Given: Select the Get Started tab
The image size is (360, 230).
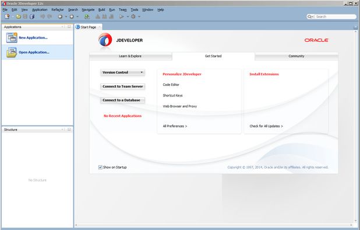Looking at the screenshot, I should click(x=213, y=56).
